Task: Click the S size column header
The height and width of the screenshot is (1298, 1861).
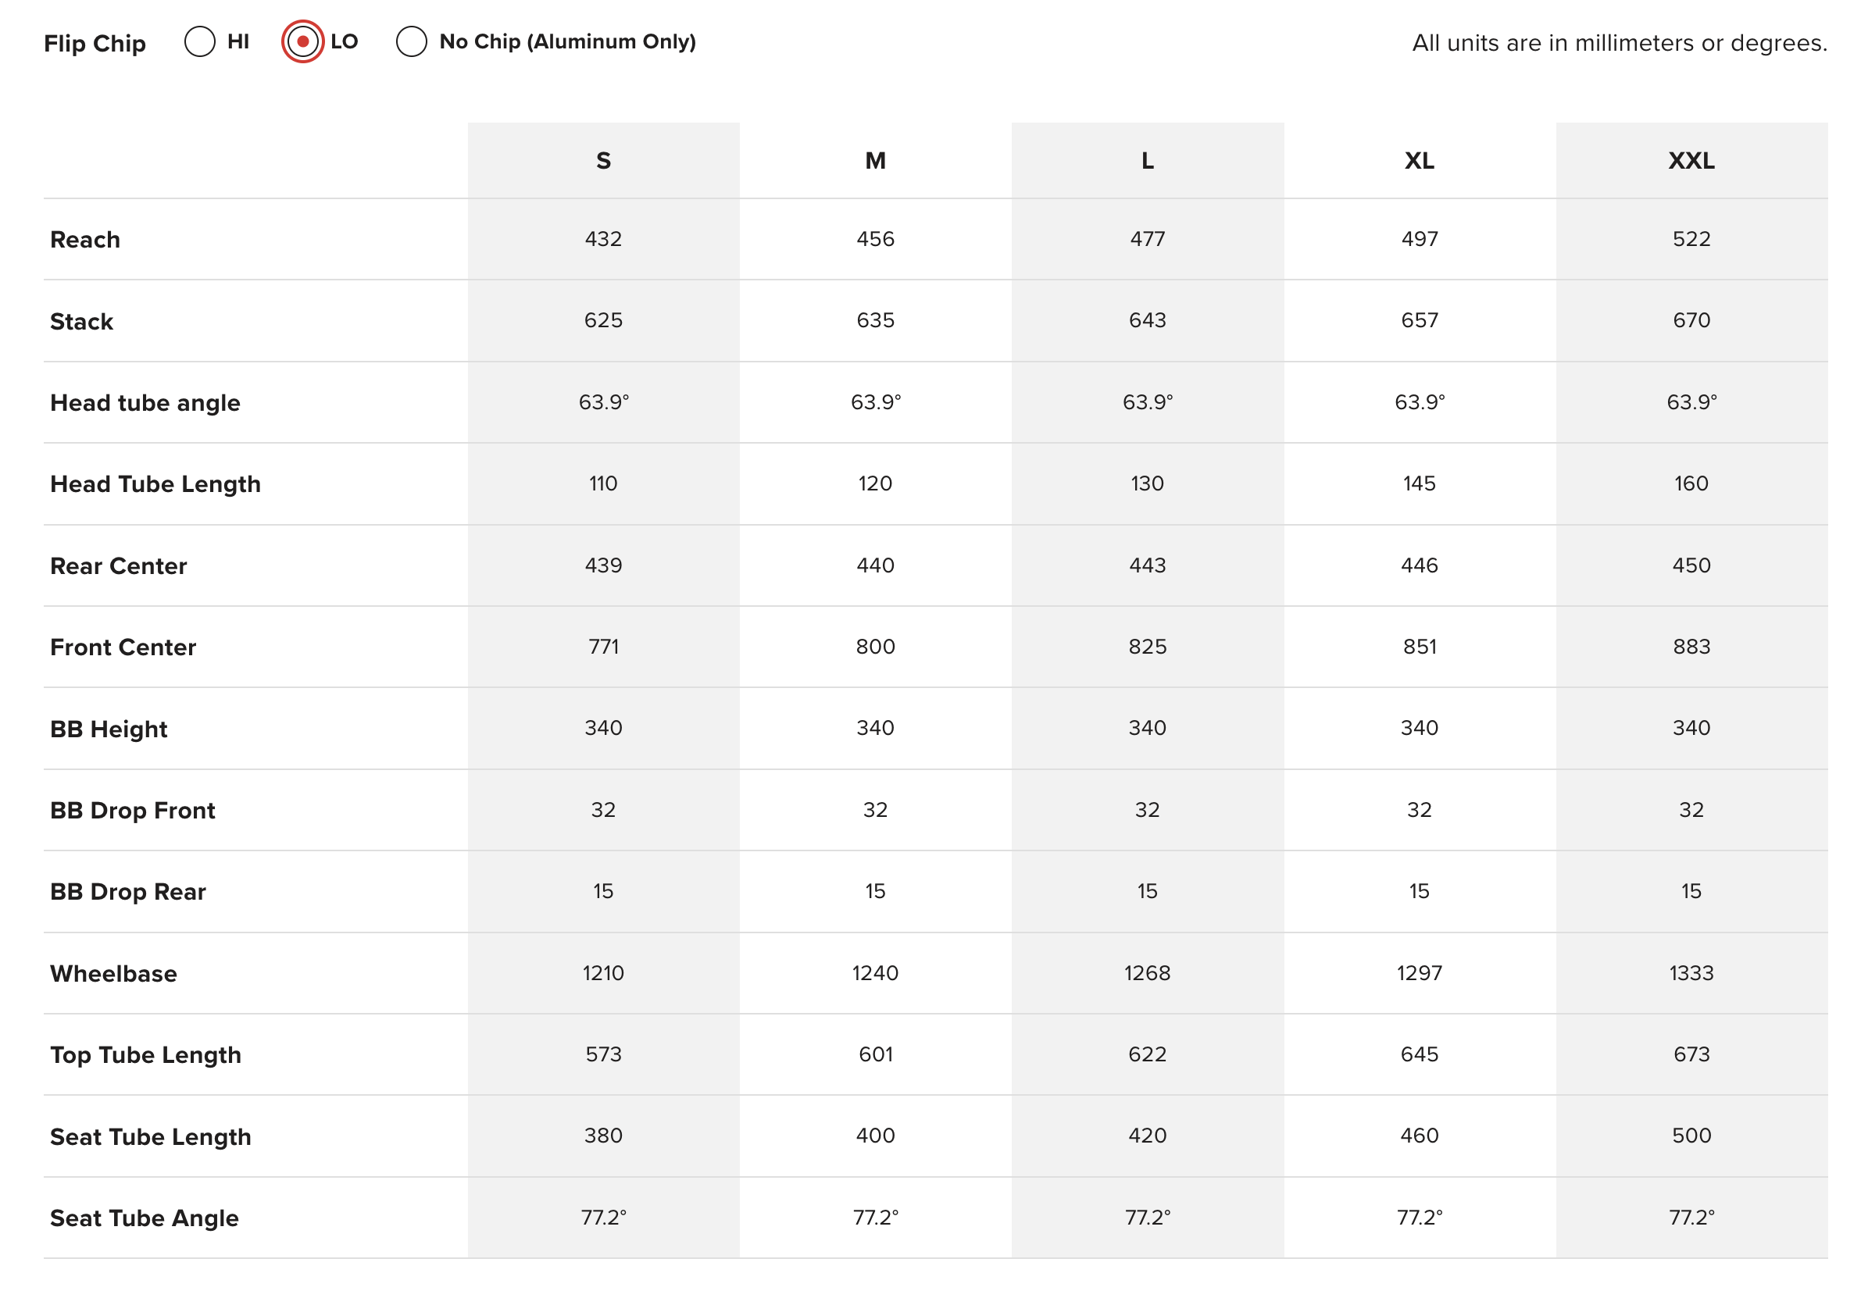Action: tap(603, 160)
